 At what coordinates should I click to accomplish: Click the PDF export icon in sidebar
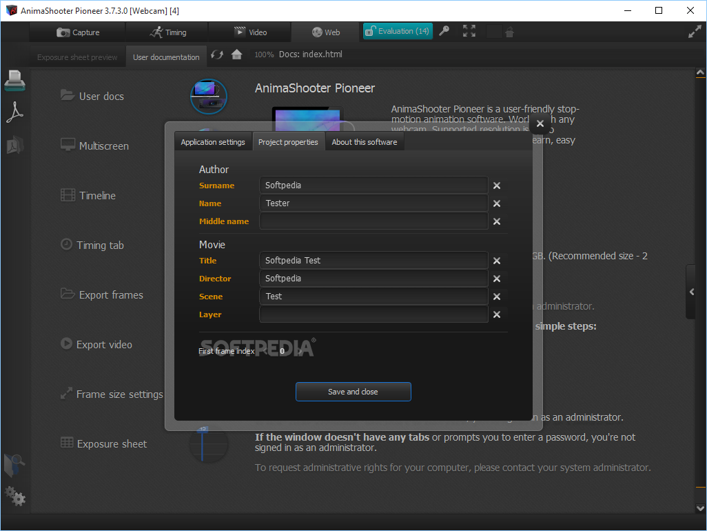[15, 112]
